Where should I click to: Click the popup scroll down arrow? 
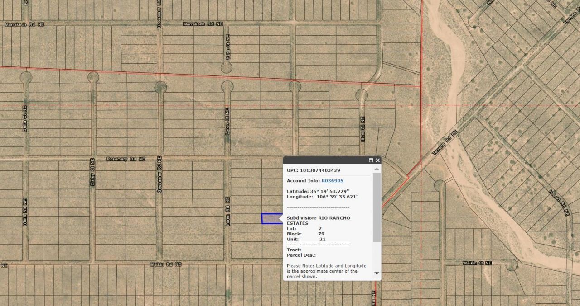[377, 273]
